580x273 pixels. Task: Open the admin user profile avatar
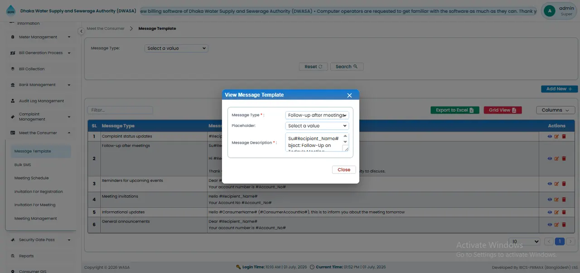[x=550, y=11]
